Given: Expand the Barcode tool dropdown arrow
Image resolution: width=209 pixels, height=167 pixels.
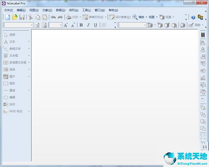Looking at the screenshot, I should coord(29,69).
